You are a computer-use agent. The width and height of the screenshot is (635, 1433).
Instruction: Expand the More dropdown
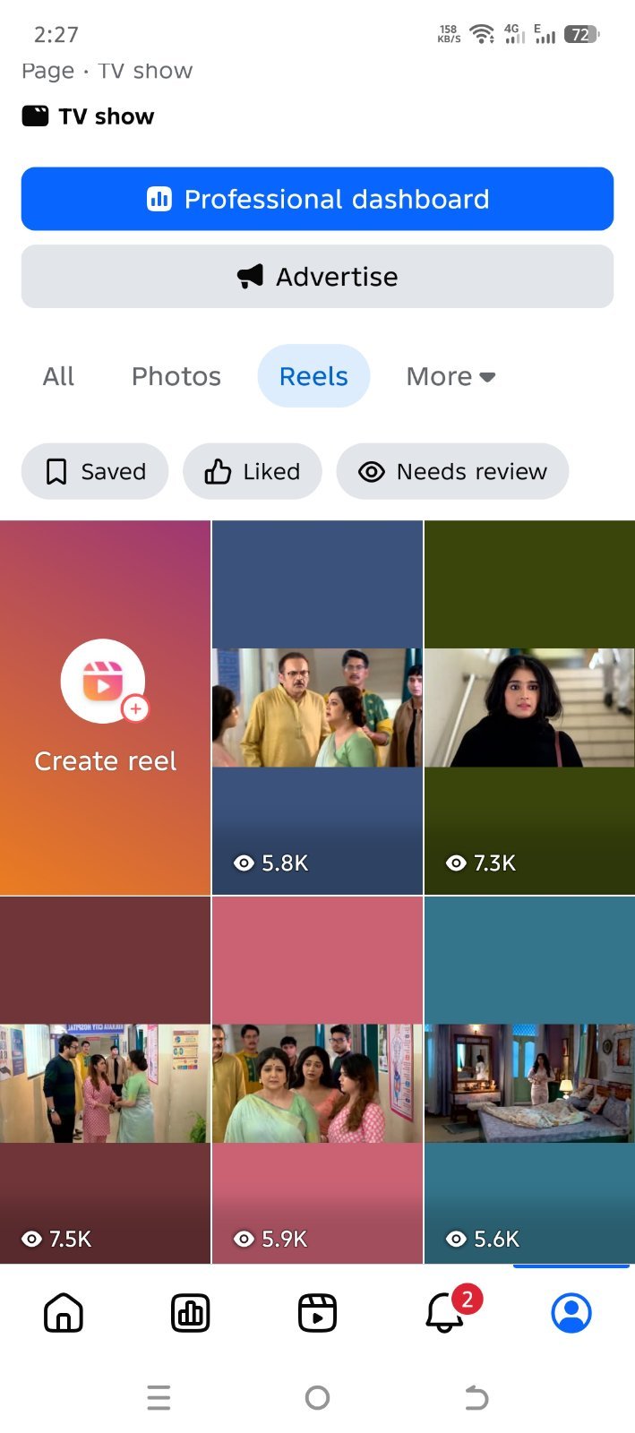[451, 376]
